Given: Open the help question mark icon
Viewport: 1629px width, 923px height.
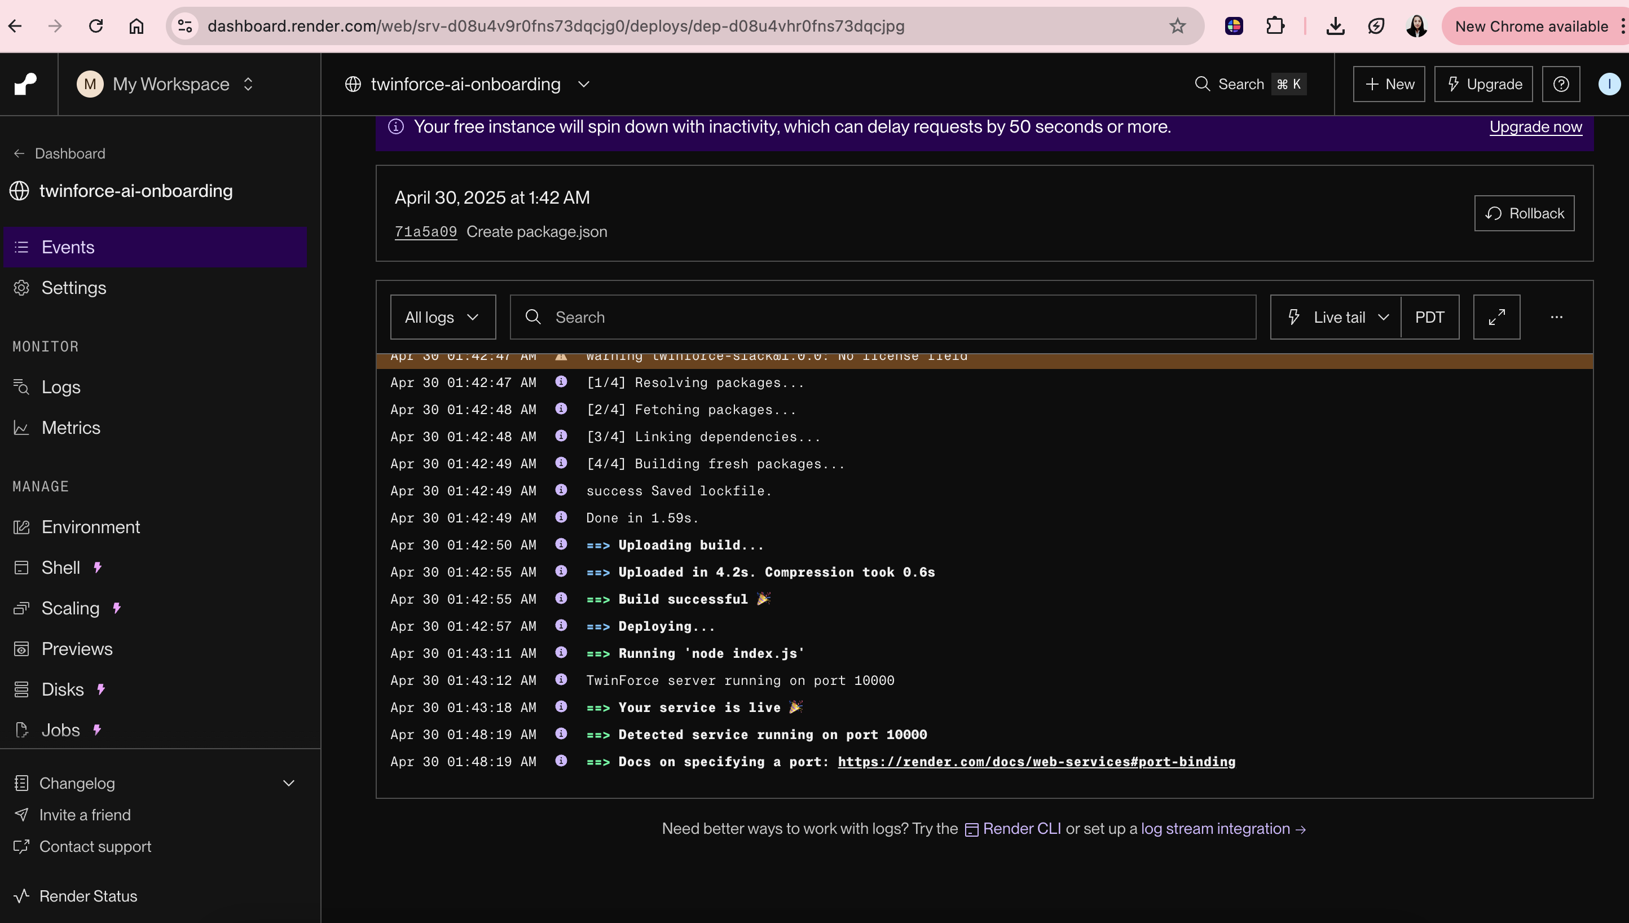Looking at the screenshot, I should click(1561, 83).
